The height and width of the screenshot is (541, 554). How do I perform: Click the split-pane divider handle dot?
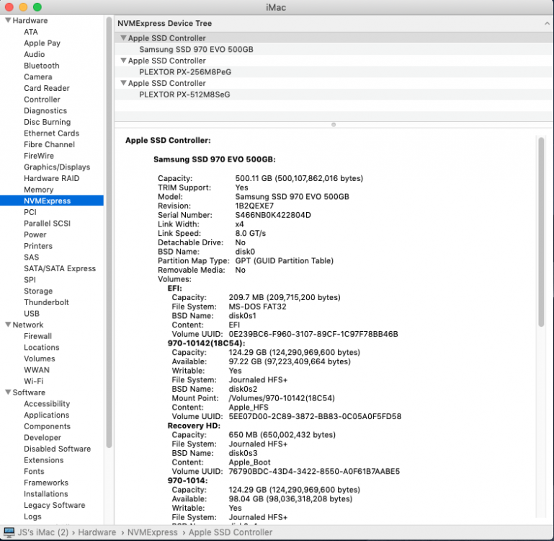(x=333, y=125)
